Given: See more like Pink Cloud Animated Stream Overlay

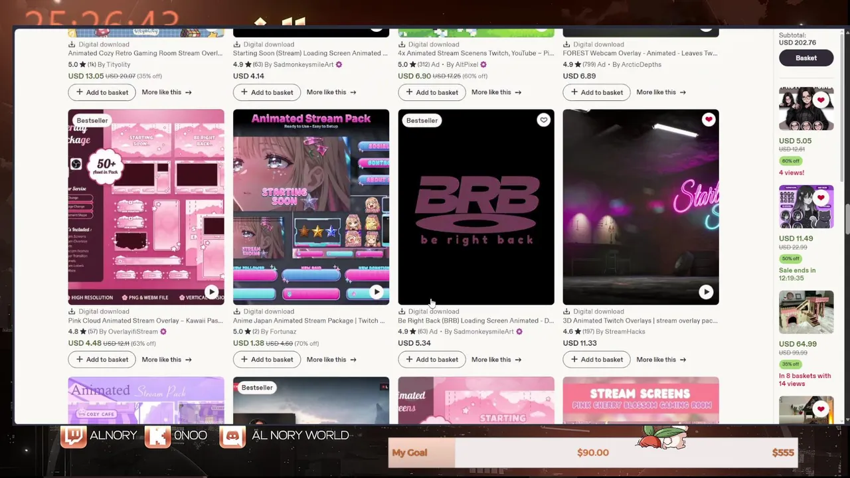Looking at the screenshot, I should tap(167, 359).
